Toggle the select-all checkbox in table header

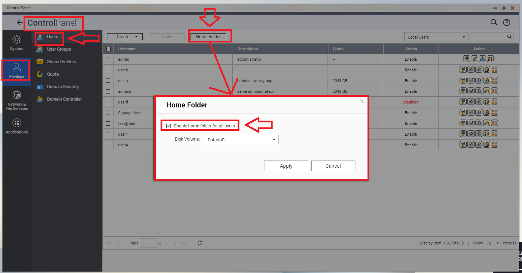click(x=108, y=49)
